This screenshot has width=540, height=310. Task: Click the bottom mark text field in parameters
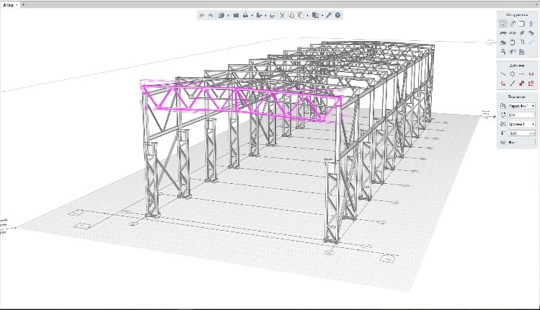tap(522, 142)
